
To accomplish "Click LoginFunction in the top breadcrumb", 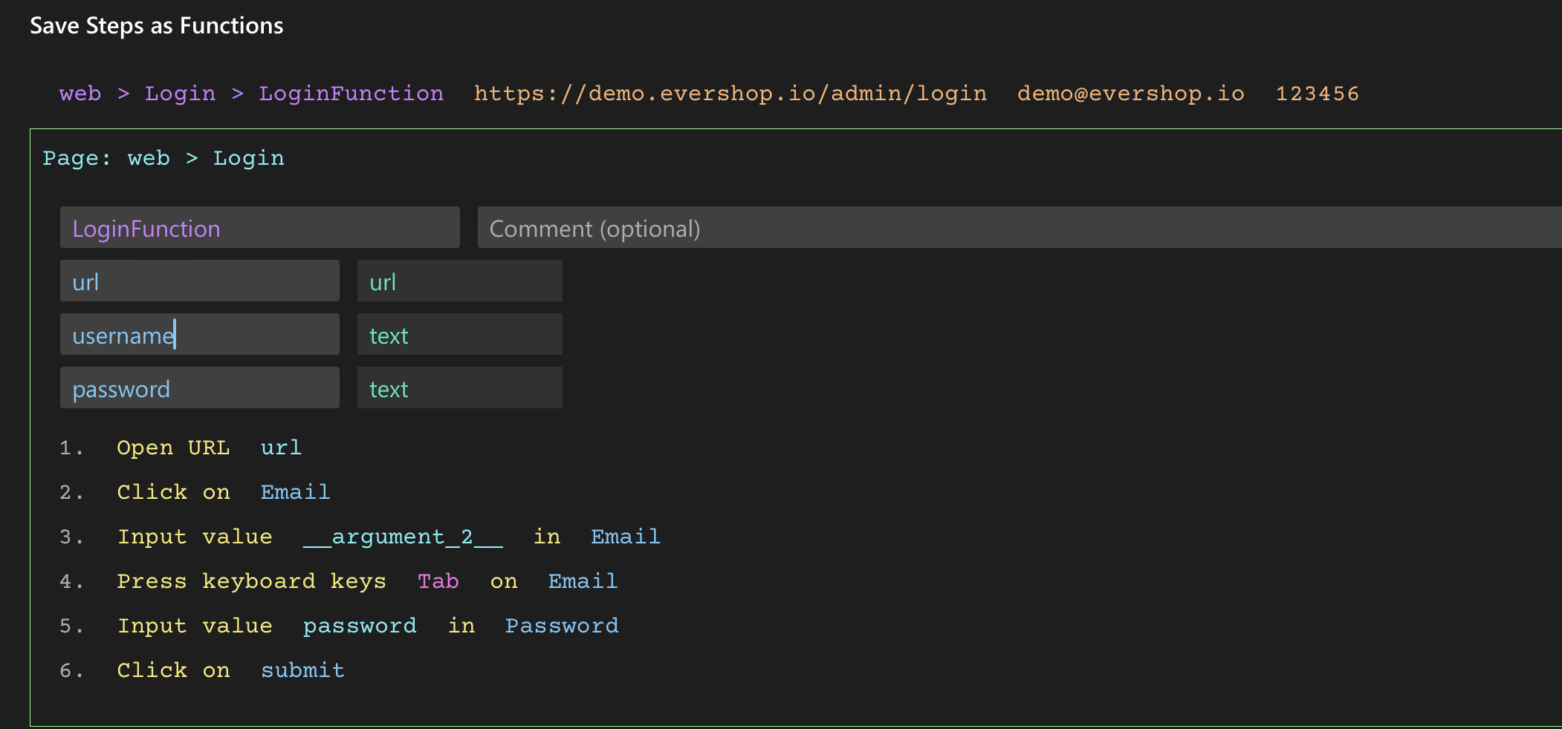I will tap(351, 94).
